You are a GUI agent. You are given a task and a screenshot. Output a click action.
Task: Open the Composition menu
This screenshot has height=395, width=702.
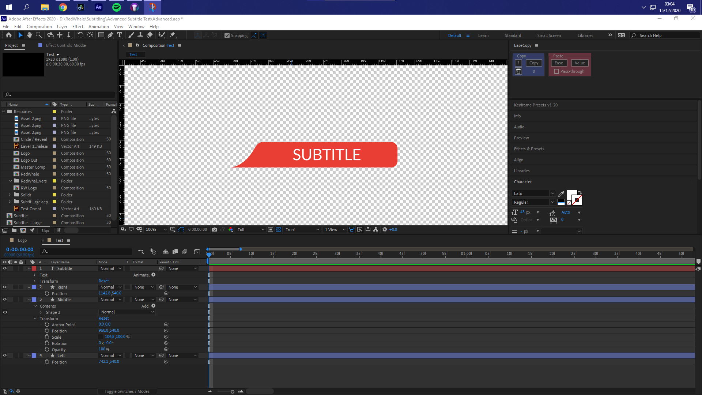pos(39,26)
